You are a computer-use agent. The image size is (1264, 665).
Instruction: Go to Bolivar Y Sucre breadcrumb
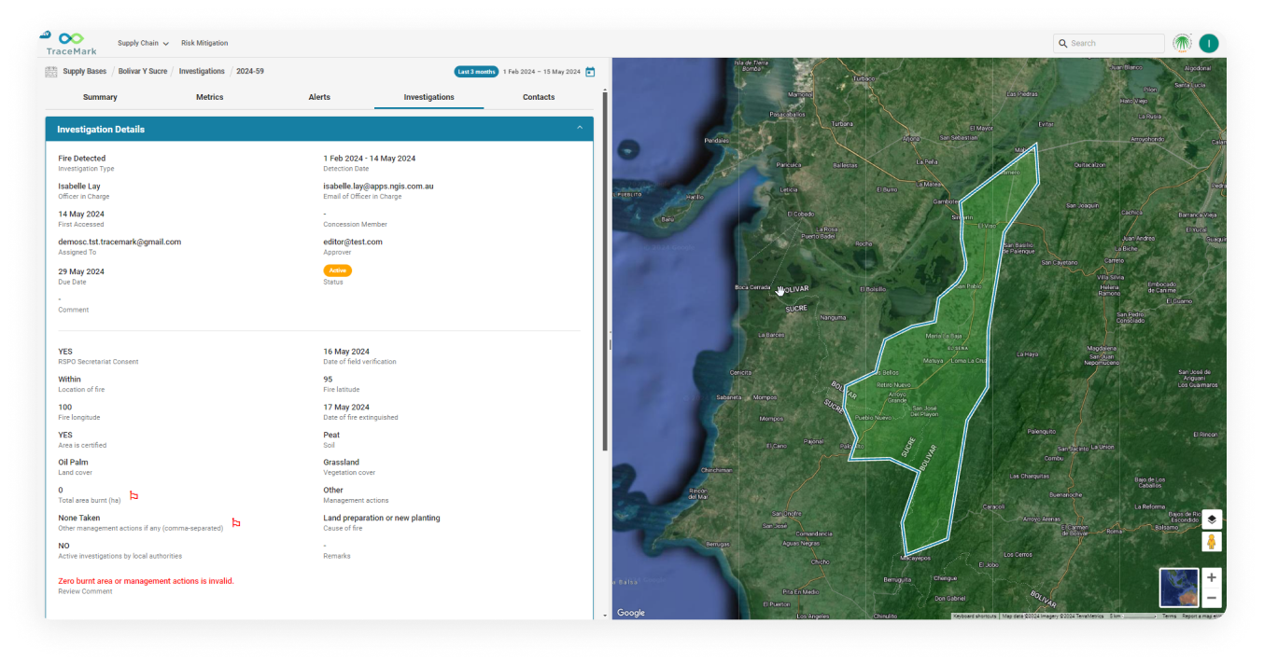click(143, 72)
